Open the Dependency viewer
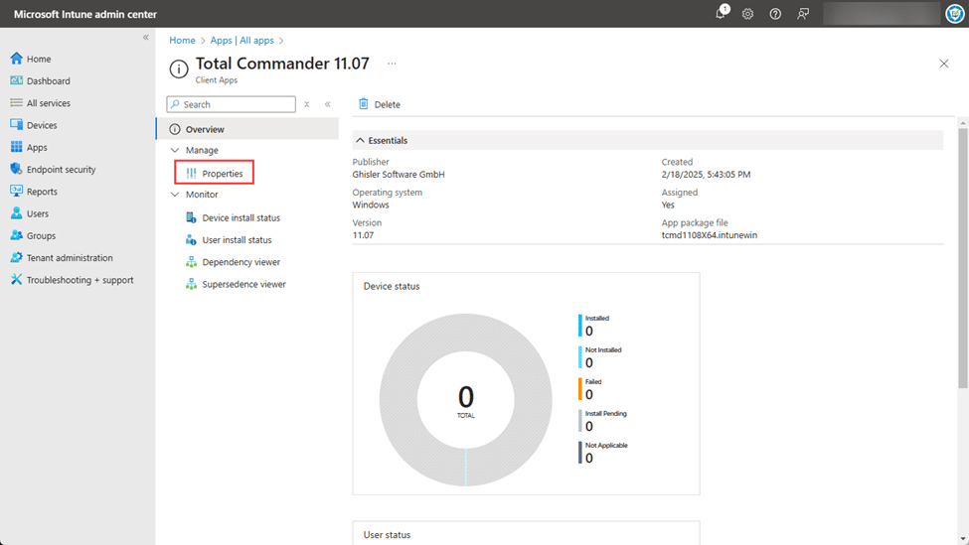Screen dimensions: 969x545 [x=241, y=262]
